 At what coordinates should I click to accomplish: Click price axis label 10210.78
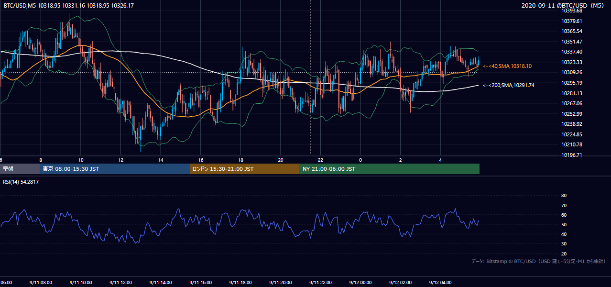pos(572,144)
